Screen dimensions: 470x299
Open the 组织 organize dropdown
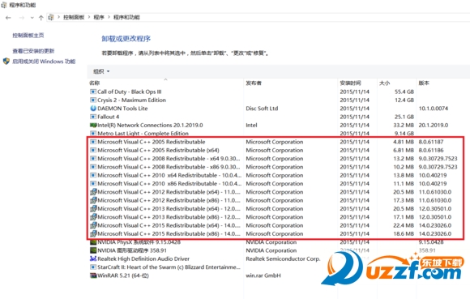click(x=101, y=71)
